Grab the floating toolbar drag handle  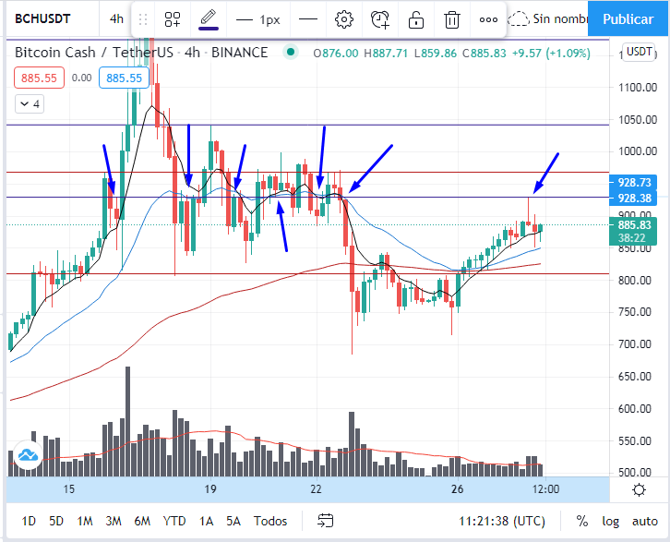point(143,19)
